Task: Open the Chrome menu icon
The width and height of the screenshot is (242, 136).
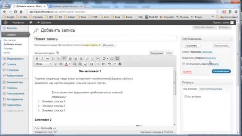Action: coord(236,12)
